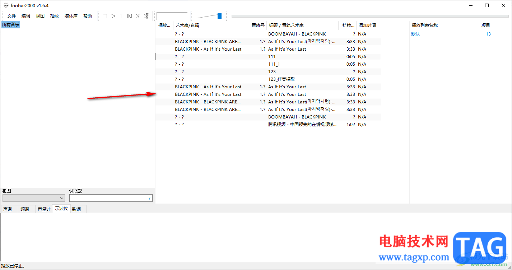This screenshot has height=270, width=512.
Task: Switch to the 频谱 tab
Action: [x=25, y=209]
